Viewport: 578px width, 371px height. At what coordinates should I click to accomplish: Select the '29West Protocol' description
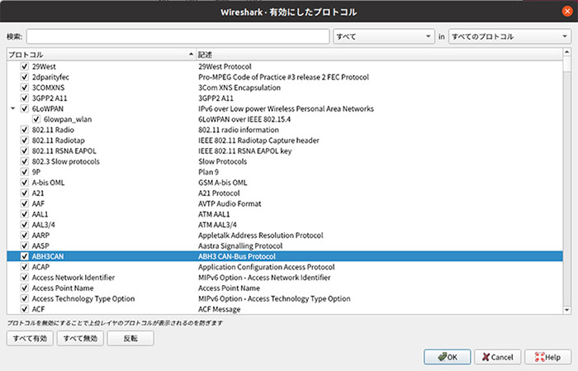(225, 66)
